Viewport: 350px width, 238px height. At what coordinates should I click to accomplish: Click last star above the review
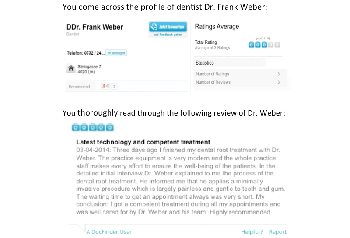tap(110, 127)
